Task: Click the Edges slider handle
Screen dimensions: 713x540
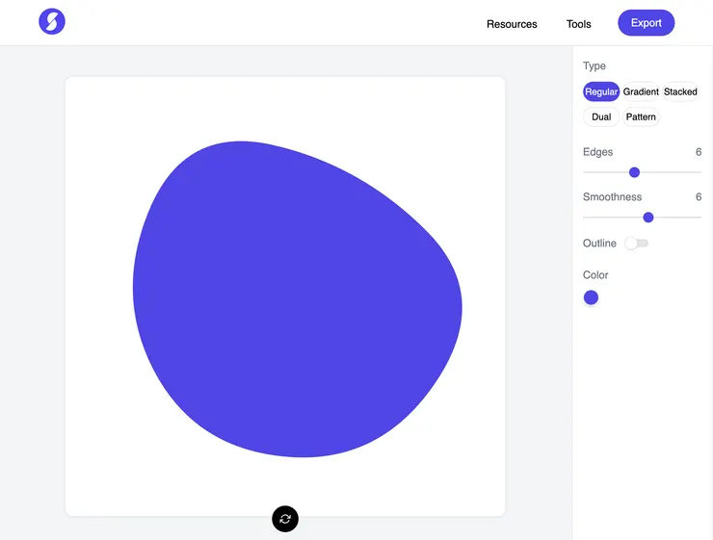Action: (x=634, y=172)
